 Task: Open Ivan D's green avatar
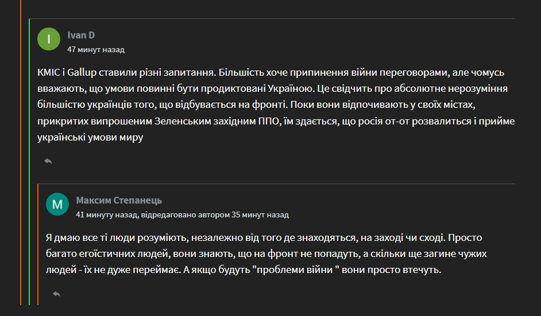tap(49, 39)
